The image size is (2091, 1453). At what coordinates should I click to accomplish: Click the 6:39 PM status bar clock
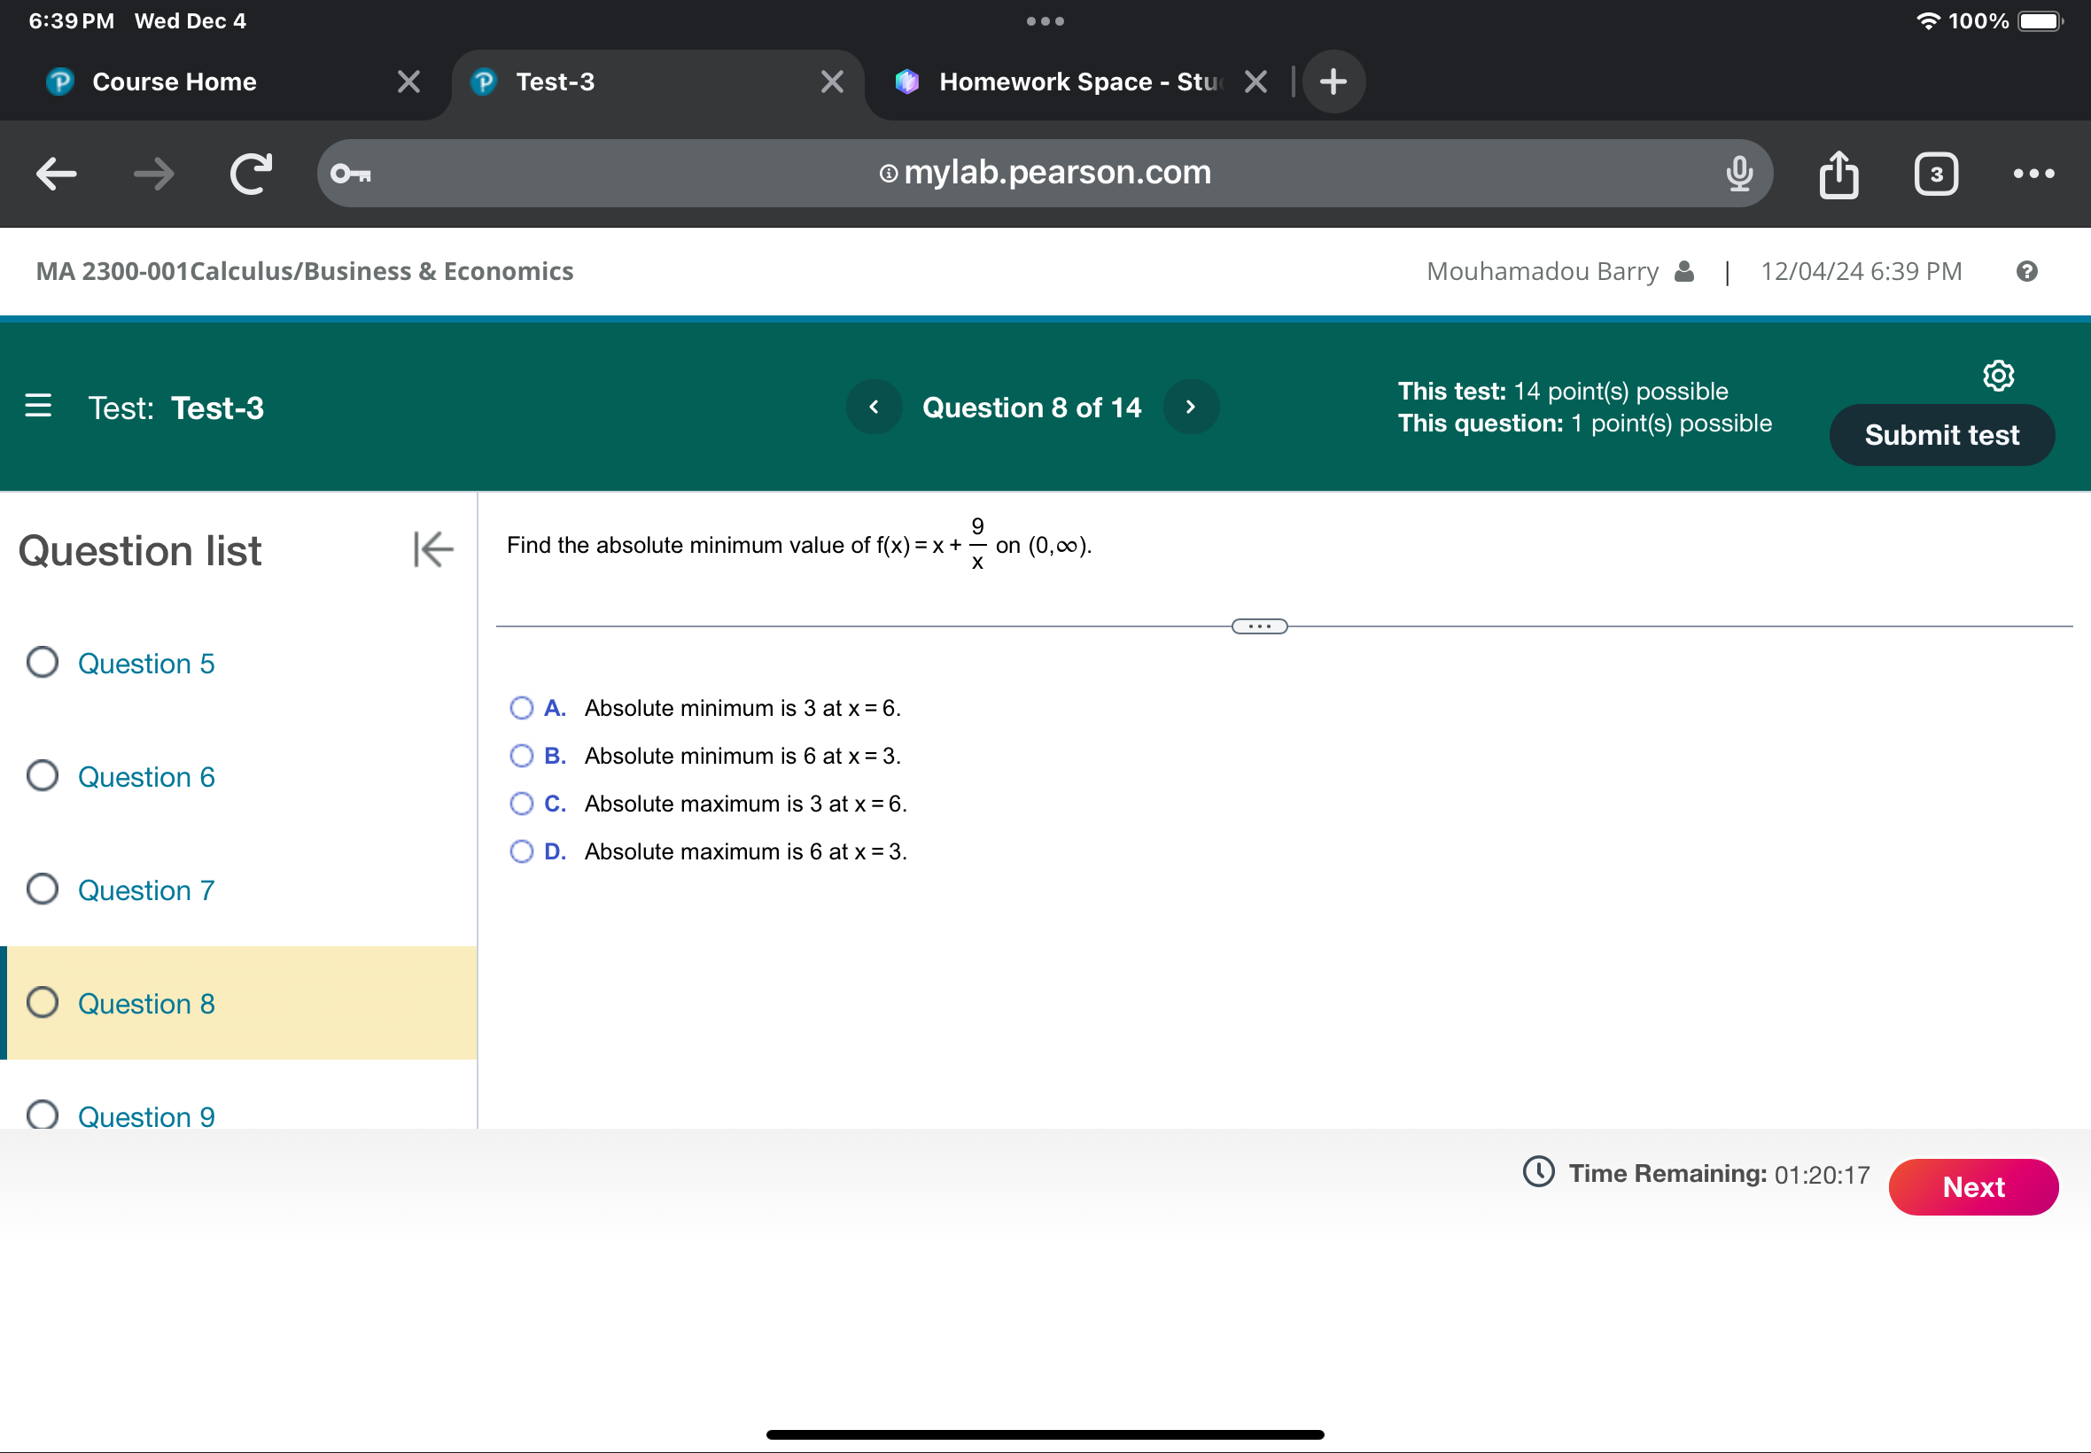point(71,21)
